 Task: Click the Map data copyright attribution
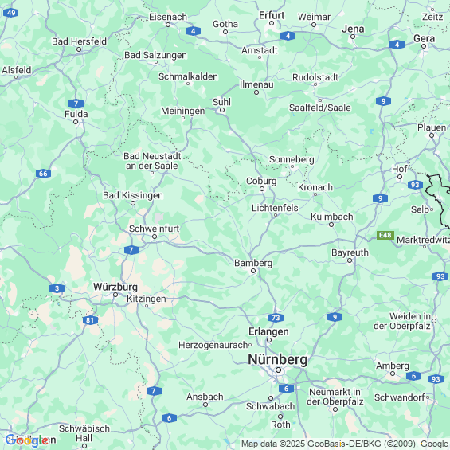pos(345,444)
